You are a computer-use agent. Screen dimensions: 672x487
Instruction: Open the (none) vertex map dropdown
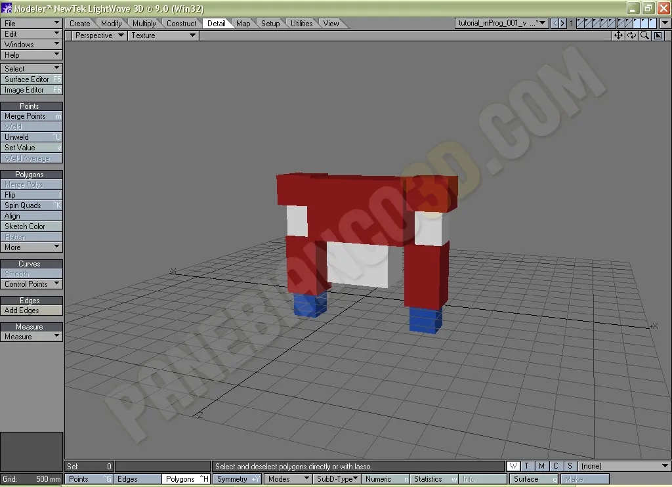(624, 466)
